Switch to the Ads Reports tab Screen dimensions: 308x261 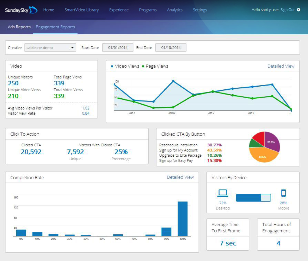pos(19,27)
